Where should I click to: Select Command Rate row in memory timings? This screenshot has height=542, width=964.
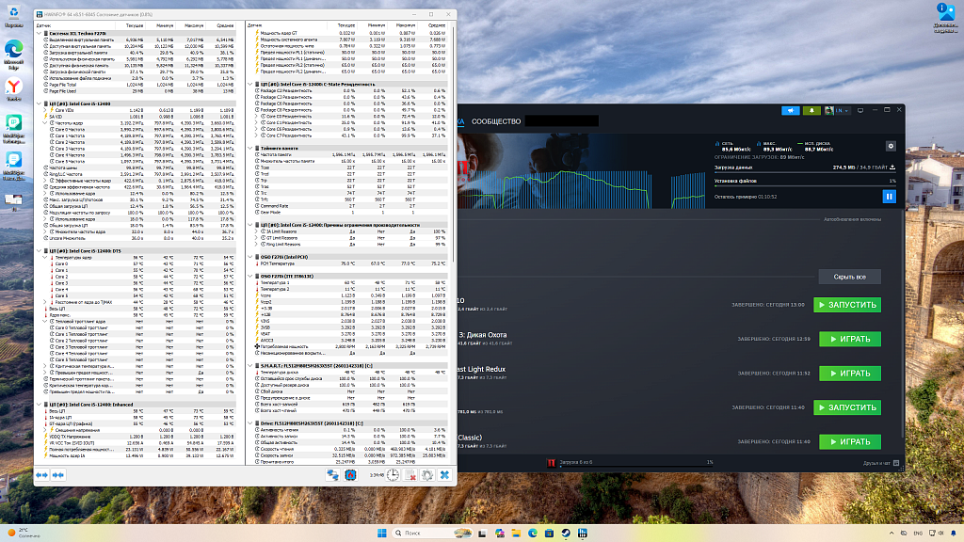pyautogui.click(x=349, y=206)
